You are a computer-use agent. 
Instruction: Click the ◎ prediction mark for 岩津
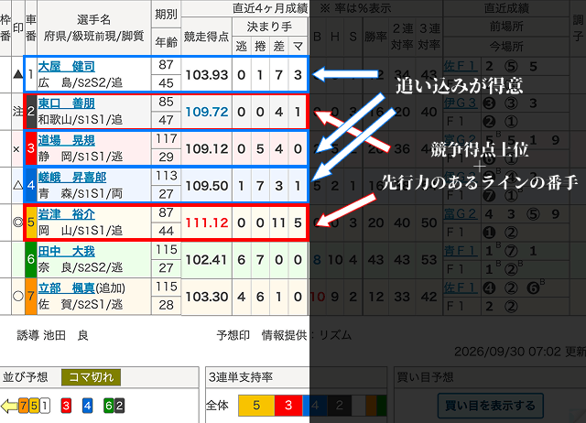coord(18,222)
